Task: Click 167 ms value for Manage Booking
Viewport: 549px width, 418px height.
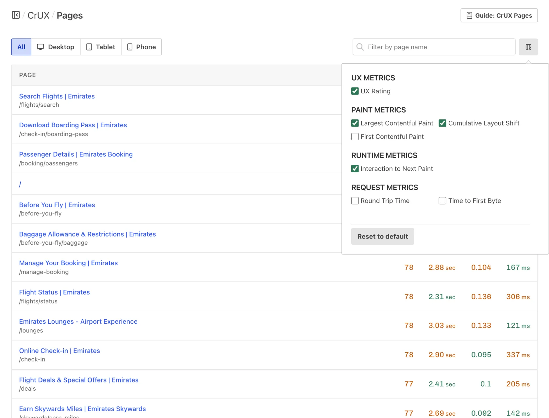Action: (518, 268)
